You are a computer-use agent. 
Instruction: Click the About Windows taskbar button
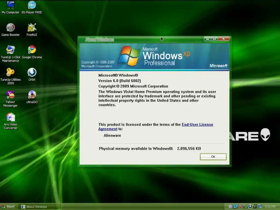pyautogui.click(x=40, y=207)
